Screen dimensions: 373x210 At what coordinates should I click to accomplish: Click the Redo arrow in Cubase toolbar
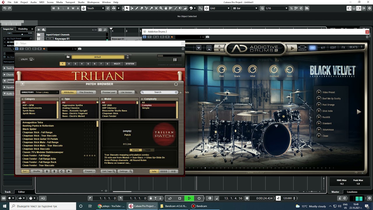click(10, 8)
